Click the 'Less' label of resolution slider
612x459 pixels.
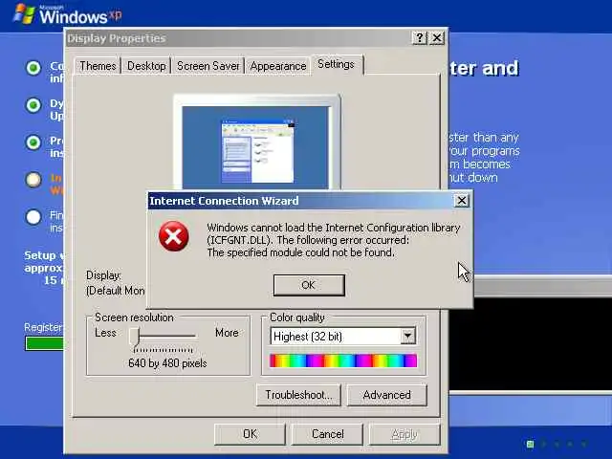[x=105, y=333]
